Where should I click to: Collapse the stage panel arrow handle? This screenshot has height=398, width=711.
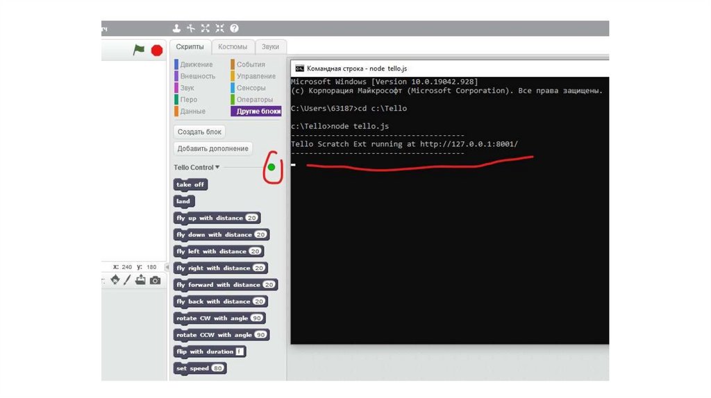[x=167, y=267]
